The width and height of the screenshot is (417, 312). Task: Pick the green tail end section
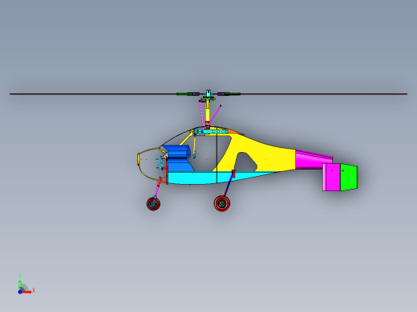point(349,177)
